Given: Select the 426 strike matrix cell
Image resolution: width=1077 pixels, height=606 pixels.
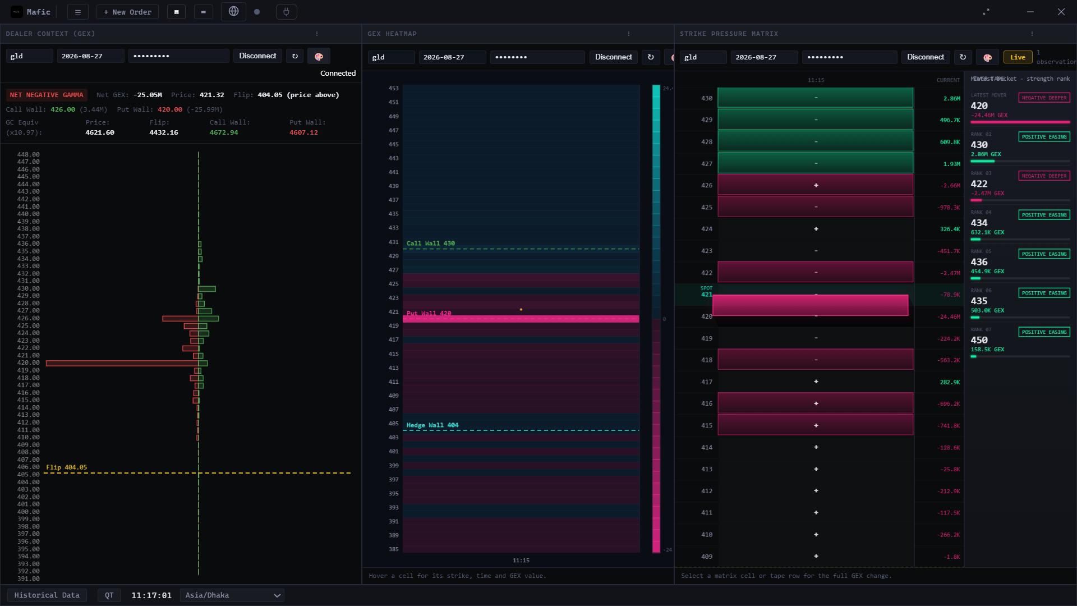Looking at the screenshot, I should click(816, 185).
